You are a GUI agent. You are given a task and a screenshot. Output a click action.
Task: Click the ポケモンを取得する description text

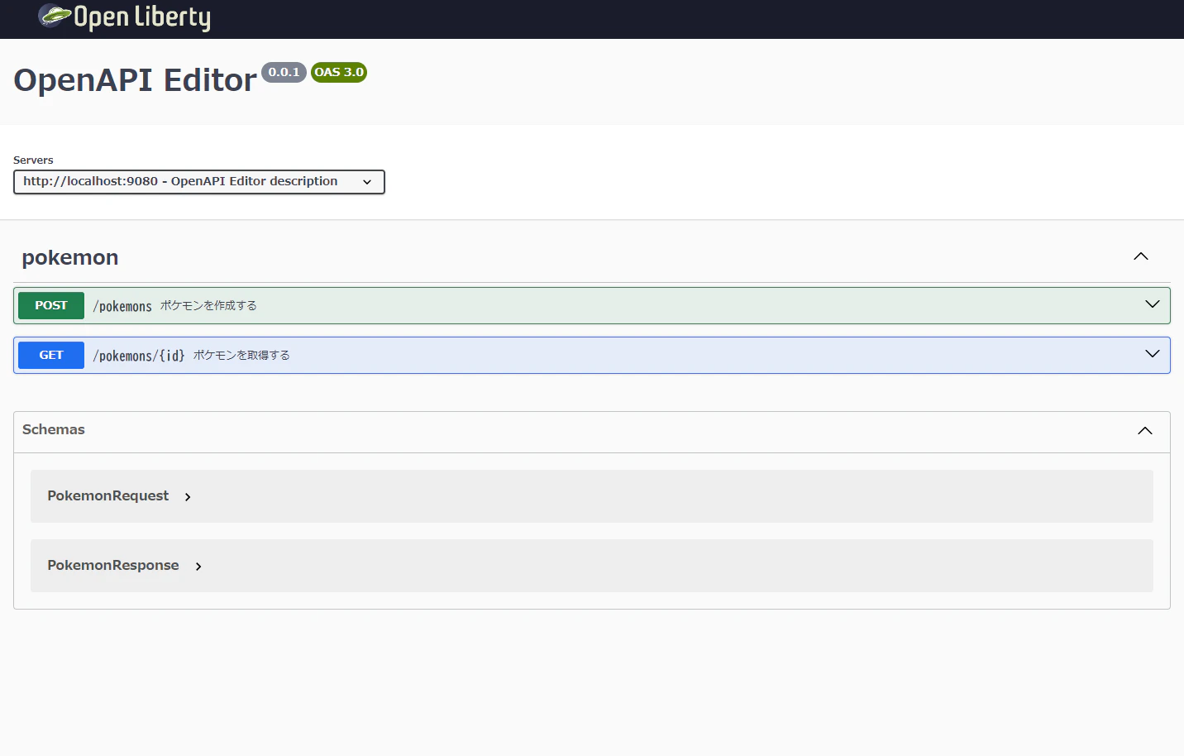tap(241, 355)
